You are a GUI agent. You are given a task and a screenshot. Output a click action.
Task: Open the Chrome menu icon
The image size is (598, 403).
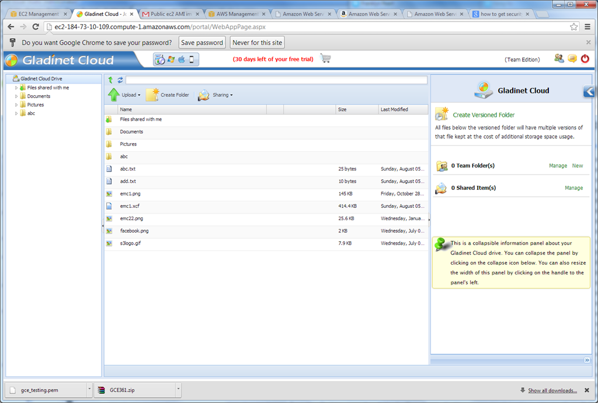tap(587, 27)
